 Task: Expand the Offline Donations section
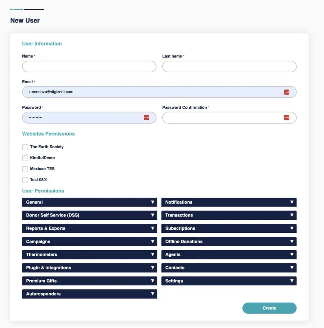pyautogui.click(x=229, y=242)
